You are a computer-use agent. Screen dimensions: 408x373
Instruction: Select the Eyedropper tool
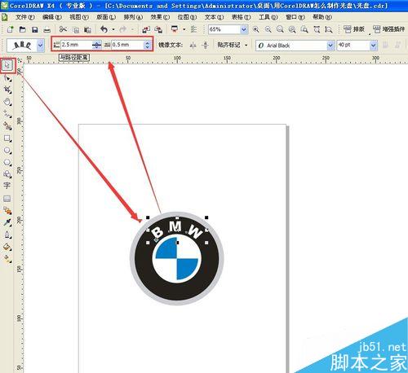[x=7, y=222]
